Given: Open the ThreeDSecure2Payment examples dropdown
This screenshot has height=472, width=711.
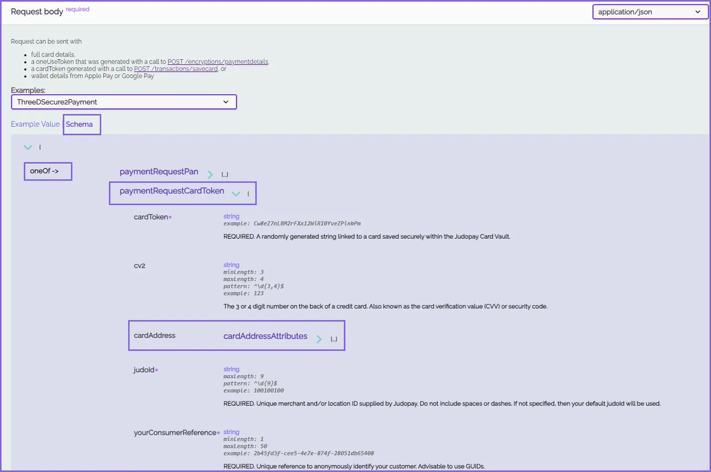Looking at the screenshot, I should (x=123, y=102).
